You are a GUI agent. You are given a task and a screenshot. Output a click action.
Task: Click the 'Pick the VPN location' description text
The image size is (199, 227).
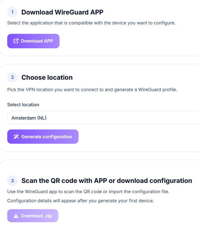tap(92, 90)
